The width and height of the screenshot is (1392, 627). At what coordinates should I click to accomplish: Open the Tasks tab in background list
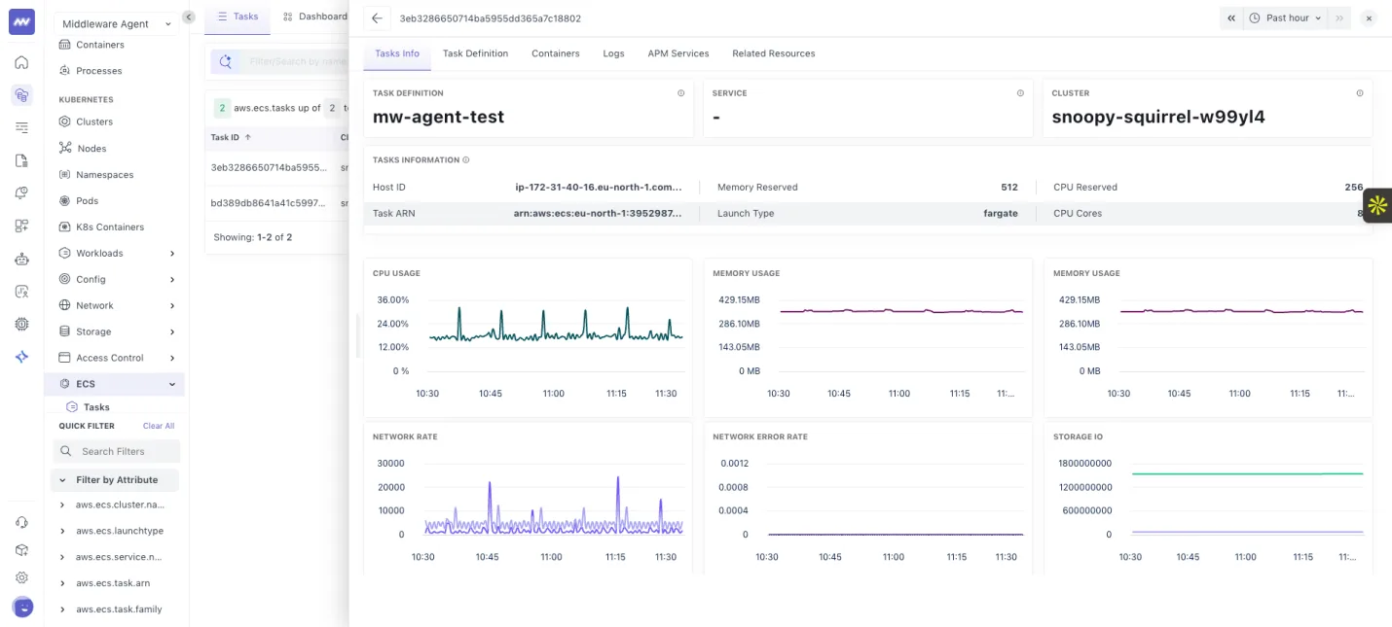(238, 17)
